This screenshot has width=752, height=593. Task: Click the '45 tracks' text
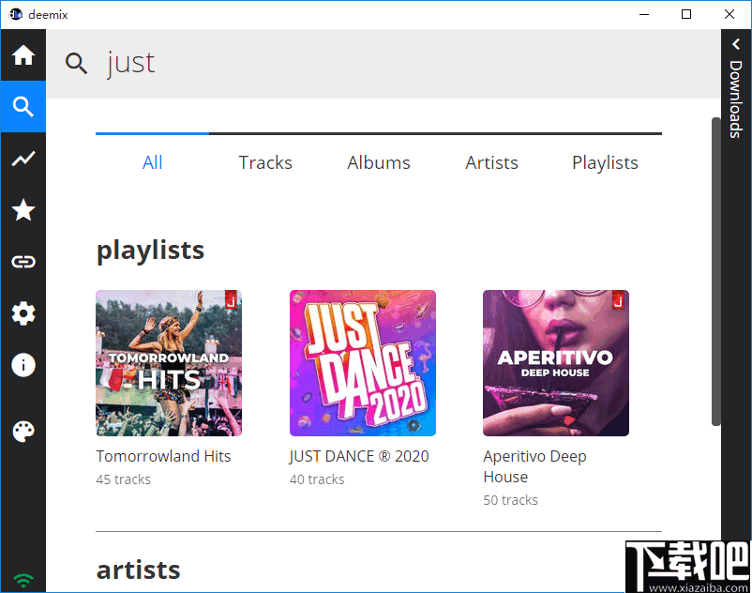pos(123,479)
